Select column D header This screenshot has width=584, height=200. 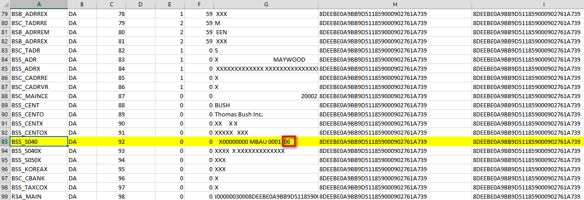coord(140,5)
